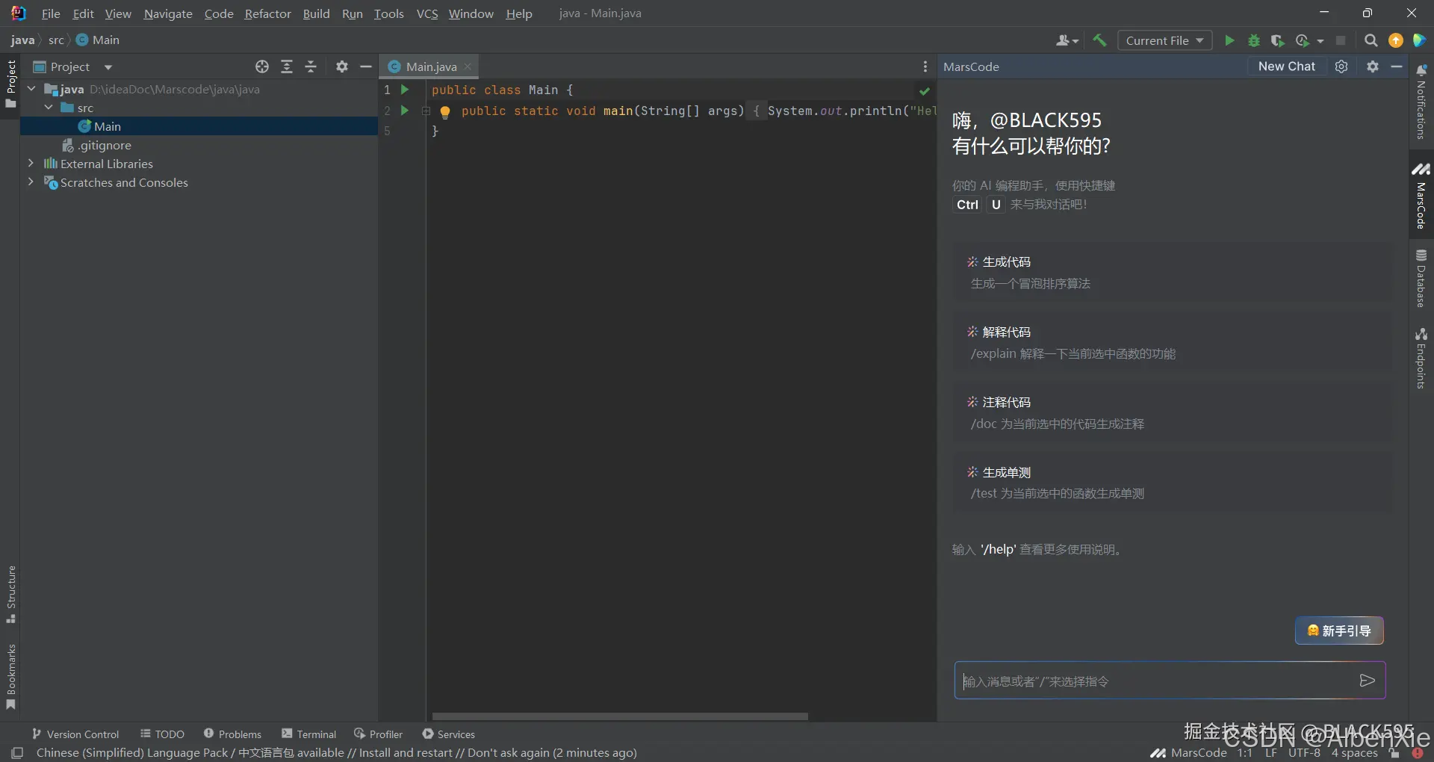The width and height of the screenshot is (1434, 762).
Task: Select the 生成代码 generate code suggestion
Action: coord(1173,272)
